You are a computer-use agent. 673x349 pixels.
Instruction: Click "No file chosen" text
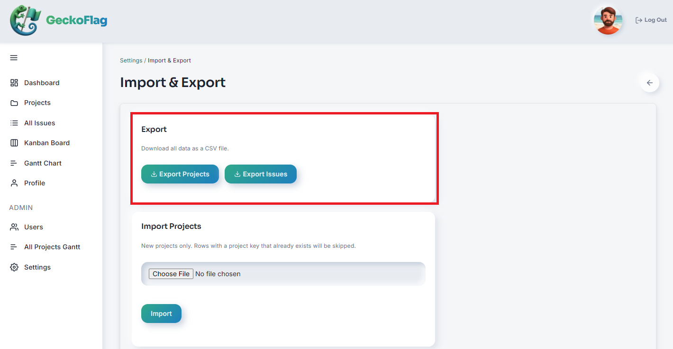pos(218,274)
